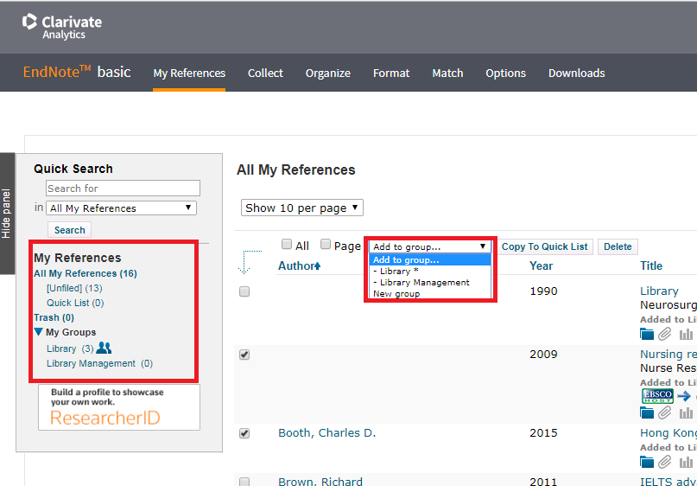
Task: Click bar chart icon in 1990 row
Action: [686, 335]
